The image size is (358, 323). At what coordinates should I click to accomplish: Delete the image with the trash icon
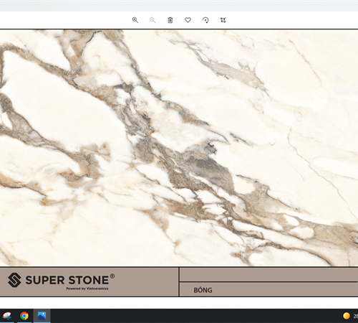tap(170, 20)
